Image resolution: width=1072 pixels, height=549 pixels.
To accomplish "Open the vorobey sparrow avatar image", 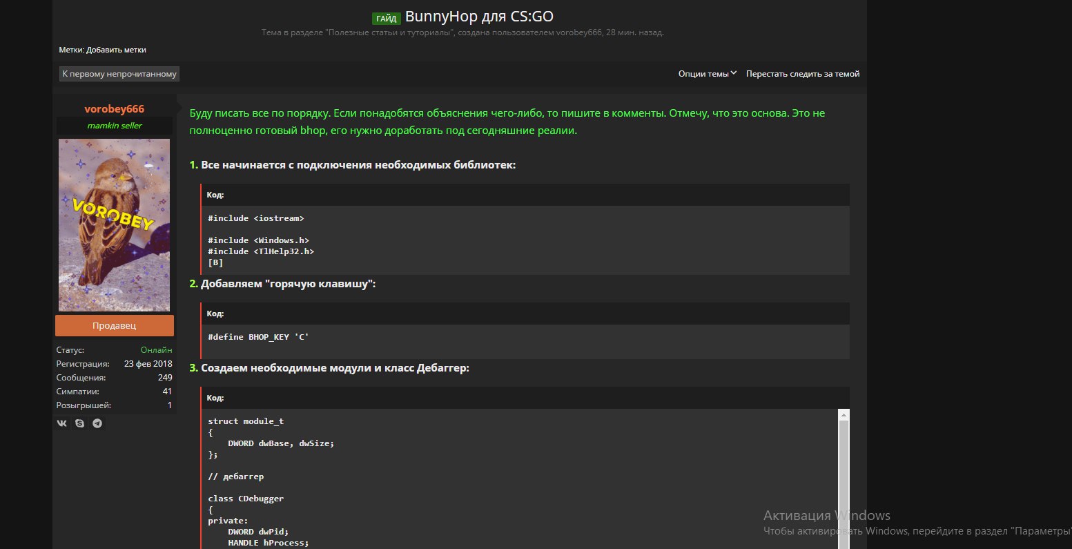I will tap(114, 224).
